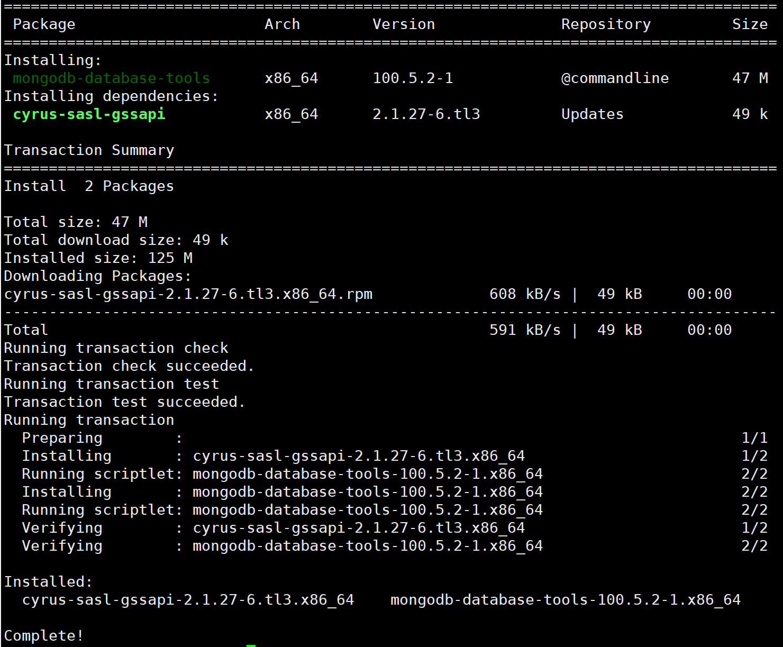Click 'Transaction test succeeded.' line
The width and height of the screenshot is (783, 647).
[125, 402]
